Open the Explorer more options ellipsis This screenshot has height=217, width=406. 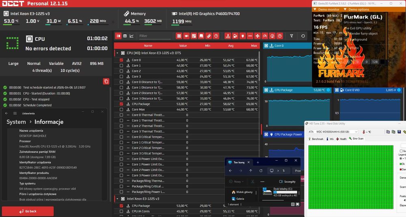coord(262,182)
